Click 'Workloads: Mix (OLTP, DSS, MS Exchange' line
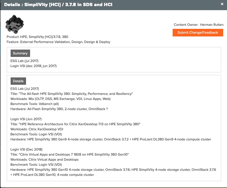227x188 pixels. (x=60, y=99)
